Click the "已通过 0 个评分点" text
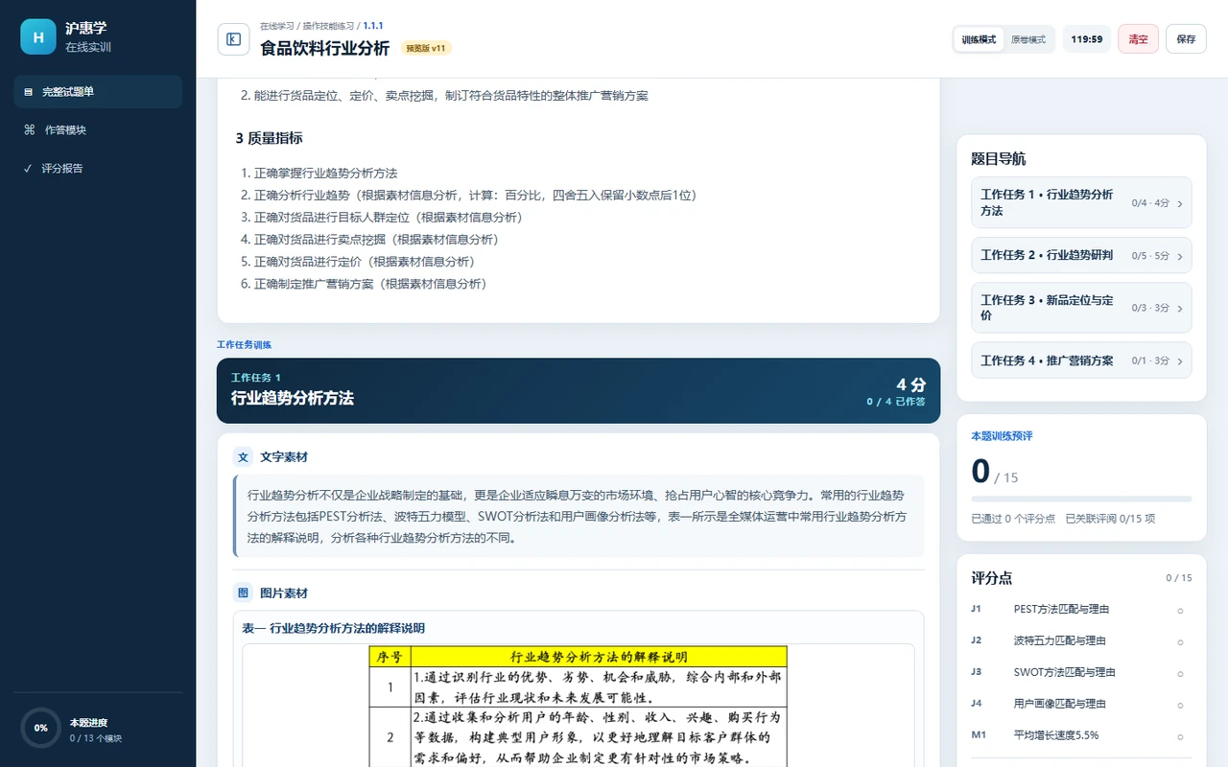Image resolution: width=1228 pixels, height=767 pixels. [1013, 519]
